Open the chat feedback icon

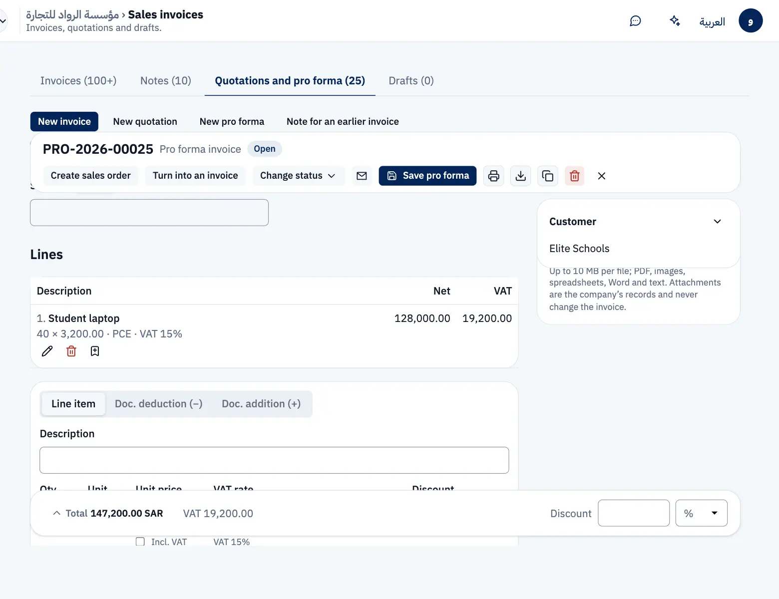(635, 21)
